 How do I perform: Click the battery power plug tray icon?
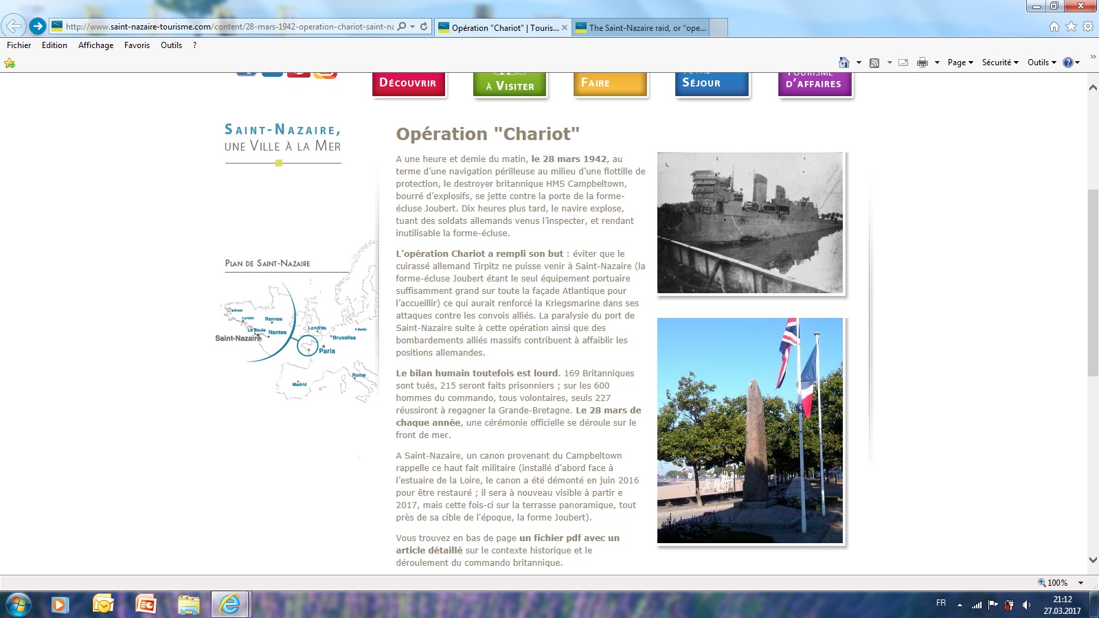[1009, 605]
